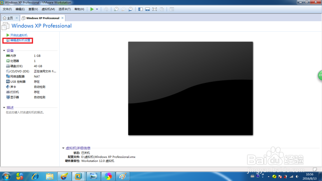The image size is (322, 181).
Task: Open the language bar options arrow
Action: [263, 177]
